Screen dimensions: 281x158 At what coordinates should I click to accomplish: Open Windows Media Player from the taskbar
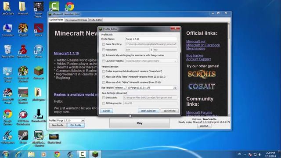[x=43, y=154]
